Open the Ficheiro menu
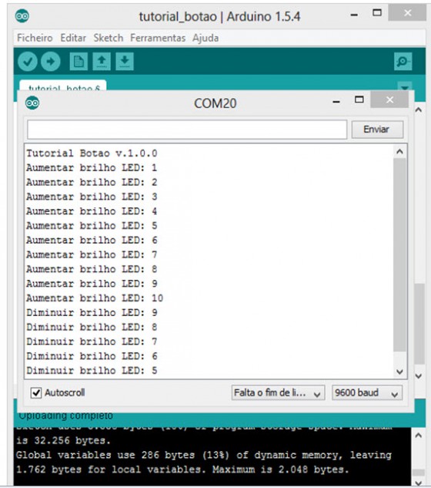 (x=35, y=38)
